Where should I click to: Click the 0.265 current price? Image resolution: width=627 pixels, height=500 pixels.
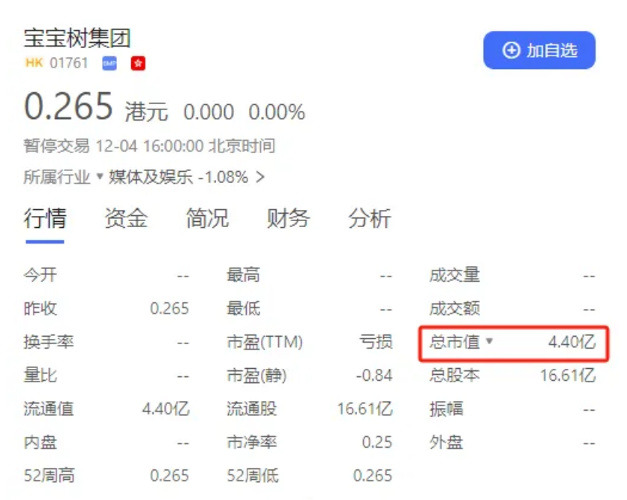tap(68, 107)
